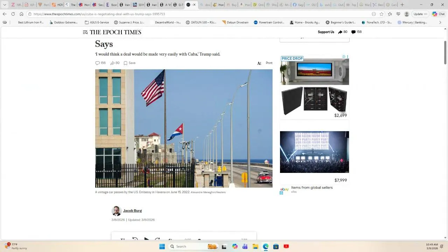Click The Epoch Times logo
Viewport: 448px width, 252px height.
coord(115,32)
